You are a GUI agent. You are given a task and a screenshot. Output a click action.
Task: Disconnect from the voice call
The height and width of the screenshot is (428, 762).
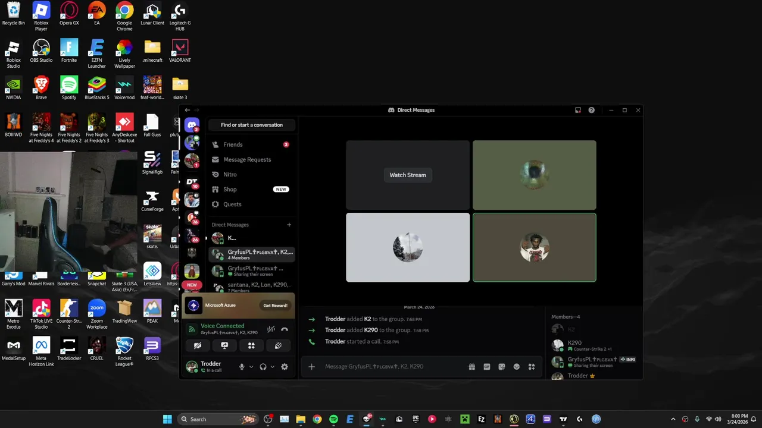click(285, 329)
